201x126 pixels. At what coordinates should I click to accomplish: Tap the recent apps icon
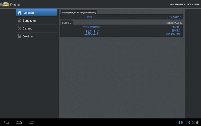pos(32,122)
